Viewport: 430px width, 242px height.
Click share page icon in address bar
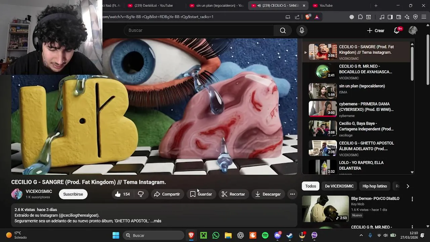tap(297, 17)
